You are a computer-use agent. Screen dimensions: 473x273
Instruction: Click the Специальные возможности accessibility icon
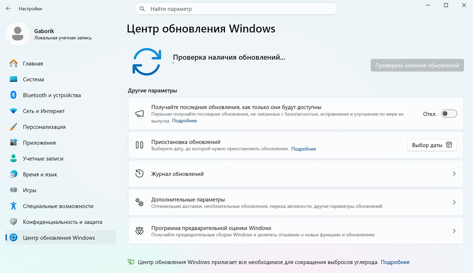pos(14,206)
